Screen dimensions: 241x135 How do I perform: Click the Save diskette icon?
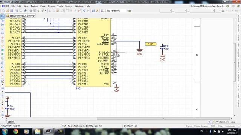(11, 11)
